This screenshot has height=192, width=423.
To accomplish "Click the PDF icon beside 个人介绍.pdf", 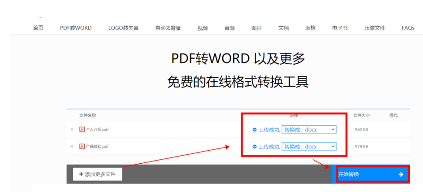I will click(82, 129).
